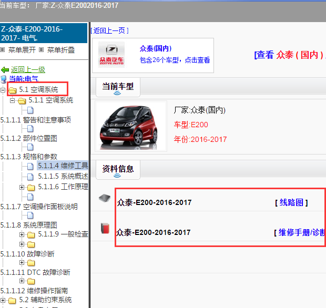Click 菜单折叠 to collapse all menus
Screen dimensions: 326x308
tap(61, 50)
